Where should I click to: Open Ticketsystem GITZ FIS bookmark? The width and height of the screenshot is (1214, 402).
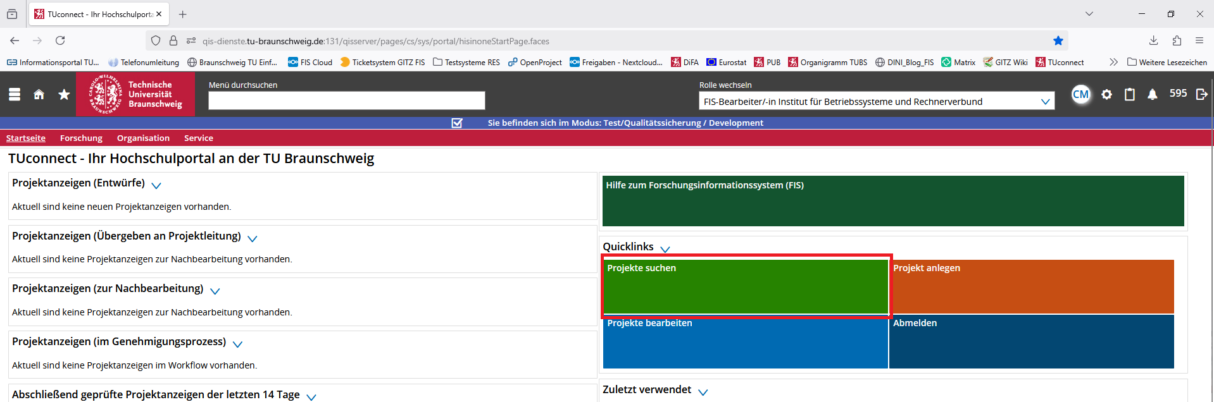pos(382,62)
